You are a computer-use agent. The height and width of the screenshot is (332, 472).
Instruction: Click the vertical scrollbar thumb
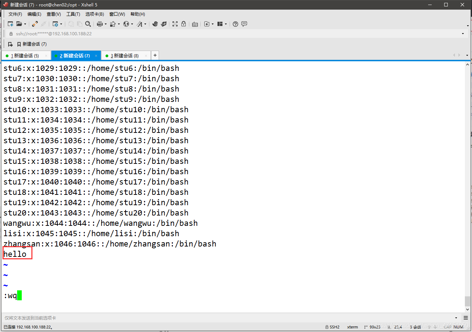coord(467,301)
